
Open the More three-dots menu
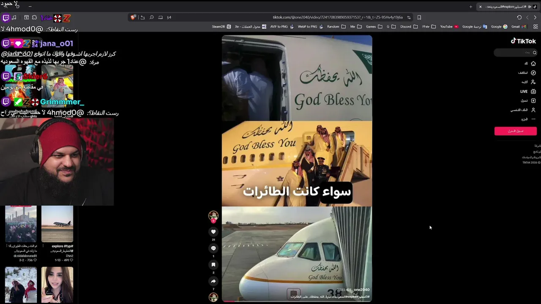(x=533, y=119)
